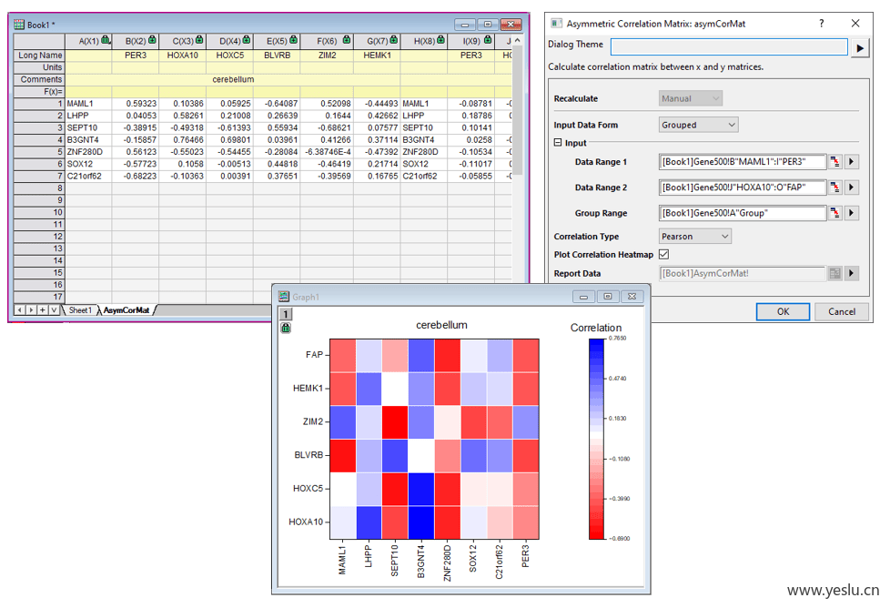Maximize the Graph1 window
The width and height of the screenshot is (890, 608).
tap(607, 297)
